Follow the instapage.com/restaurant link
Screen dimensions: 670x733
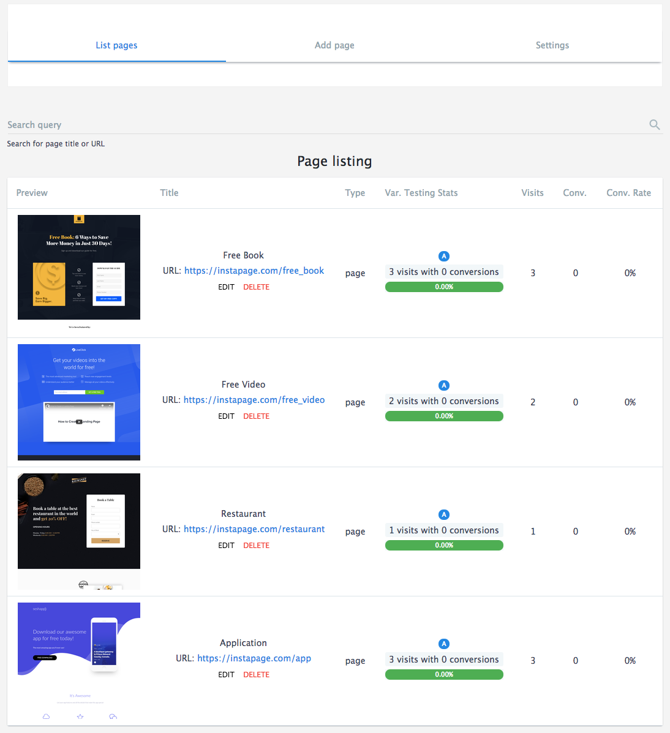[254, 529]
